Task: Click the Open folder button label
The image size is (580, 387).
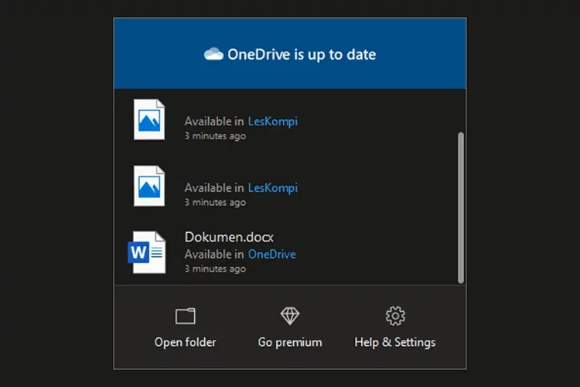Action: [186, 342]
